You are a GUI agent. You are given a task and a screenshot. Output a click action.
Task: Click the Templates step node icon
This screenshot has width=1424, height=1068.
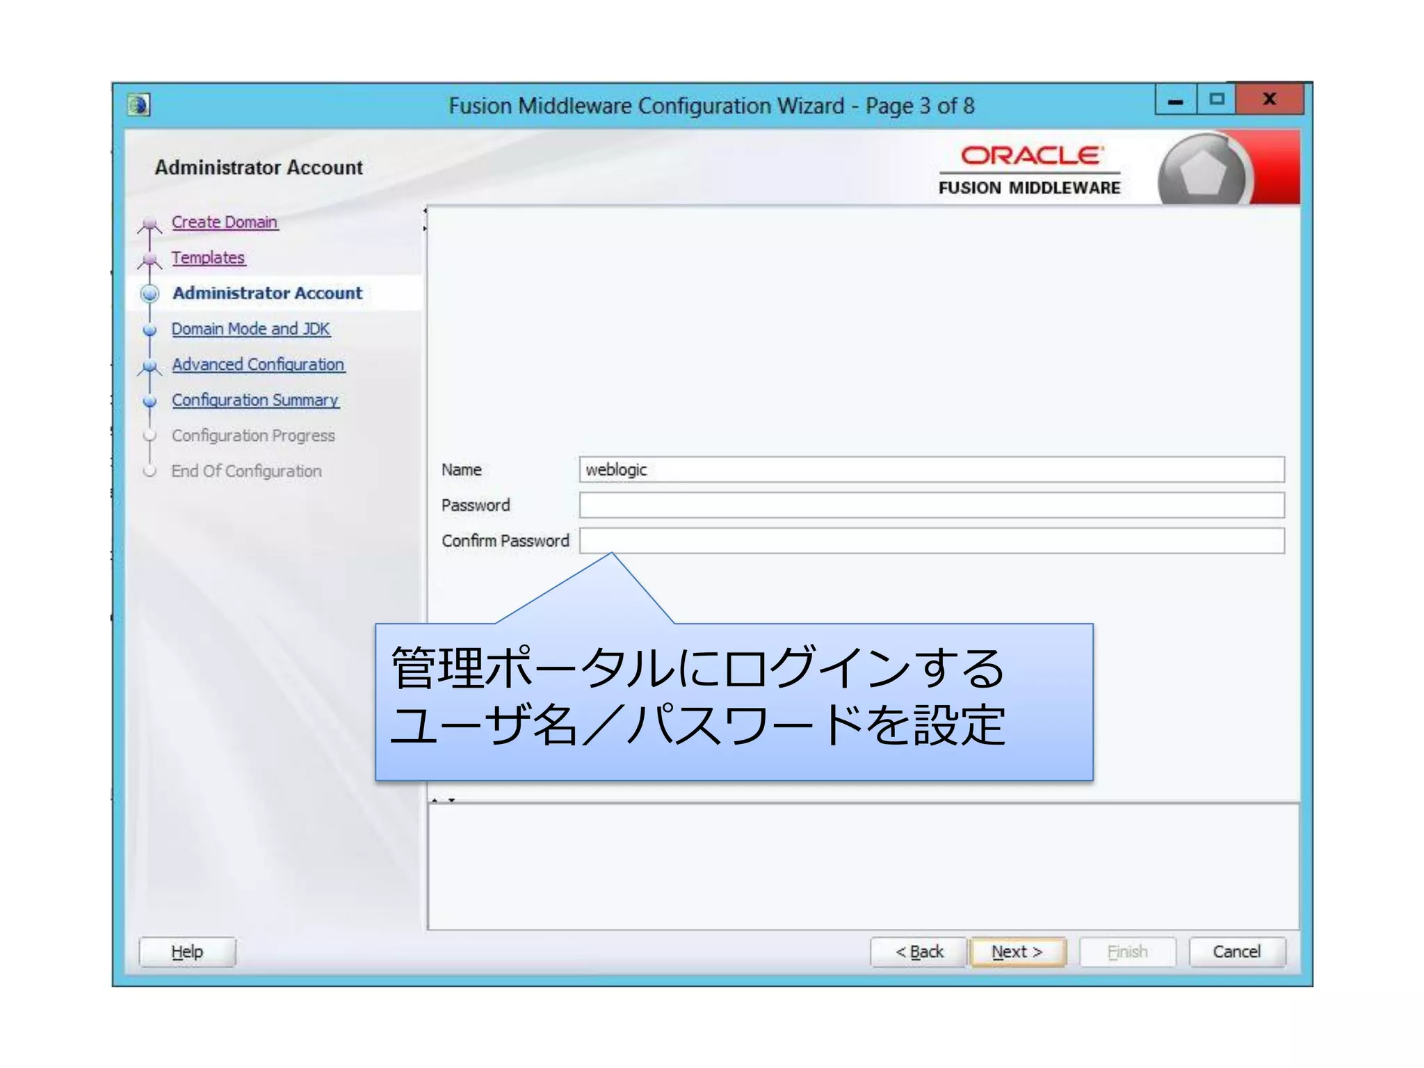(x=149, y=260)
